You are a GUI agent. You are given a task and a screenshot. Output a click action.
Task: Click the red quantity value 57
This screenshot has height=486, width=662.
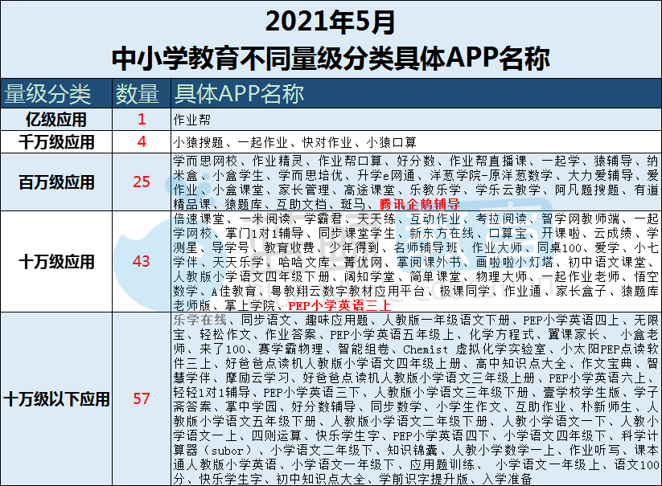[x=142, y=398]
